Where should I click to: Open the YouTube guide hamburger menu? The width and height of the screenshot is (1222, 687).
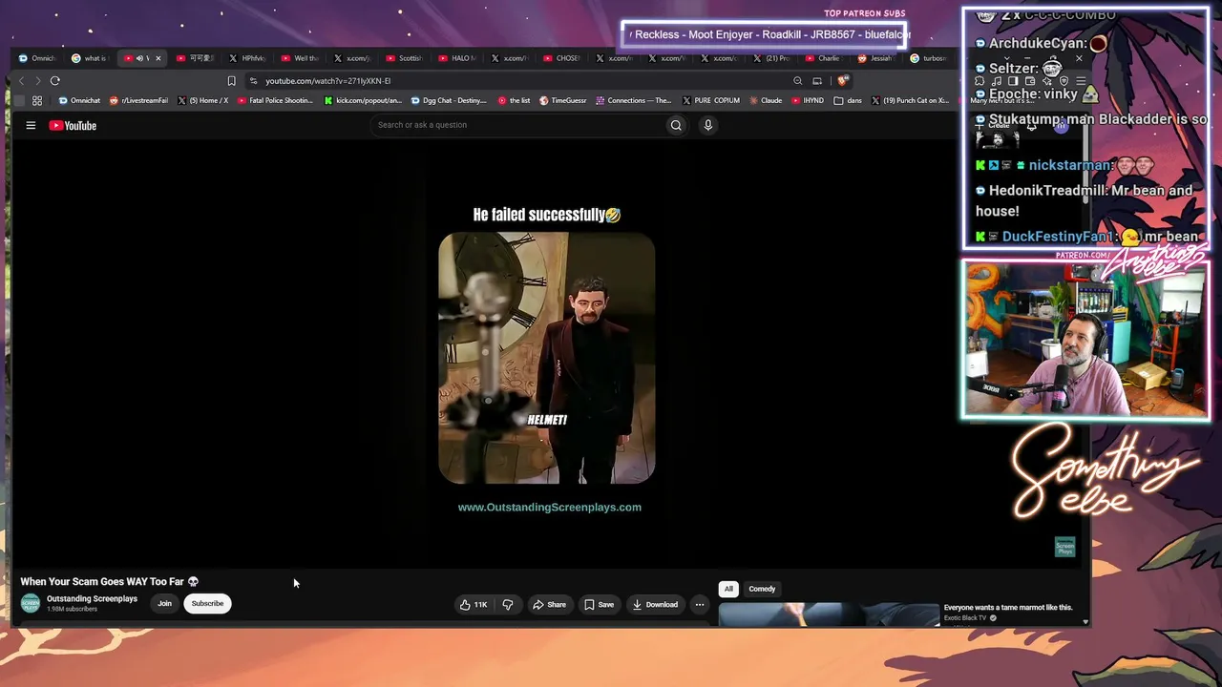31,125
